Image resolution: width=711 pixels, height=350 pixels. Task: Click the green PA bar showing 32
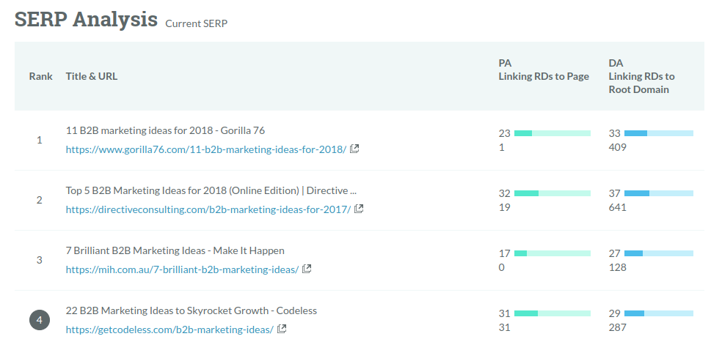click(x=553, y=193)
